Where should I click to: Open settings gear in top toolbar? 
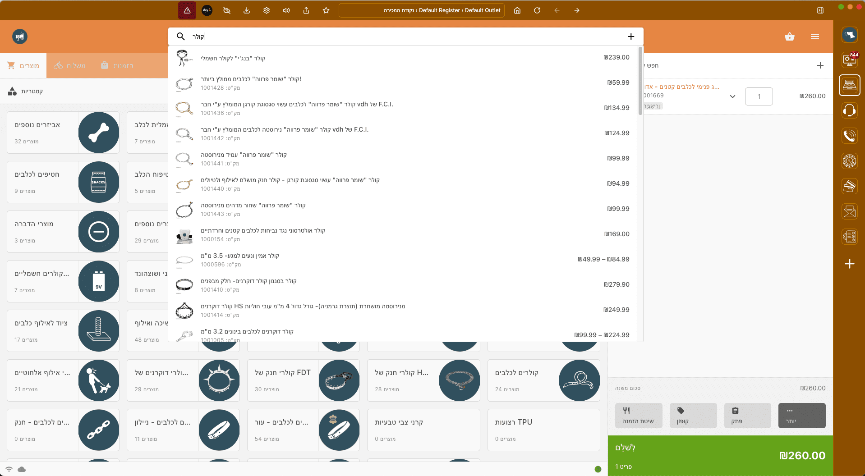267,10
